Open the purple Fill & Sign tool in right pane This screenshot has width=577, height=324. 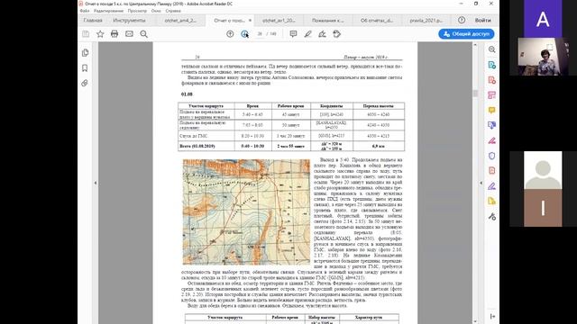click(492, 186)
